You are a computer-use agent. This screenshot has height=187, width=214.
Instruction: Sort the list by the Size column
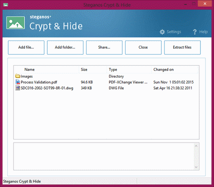click(x=93, y=70)
